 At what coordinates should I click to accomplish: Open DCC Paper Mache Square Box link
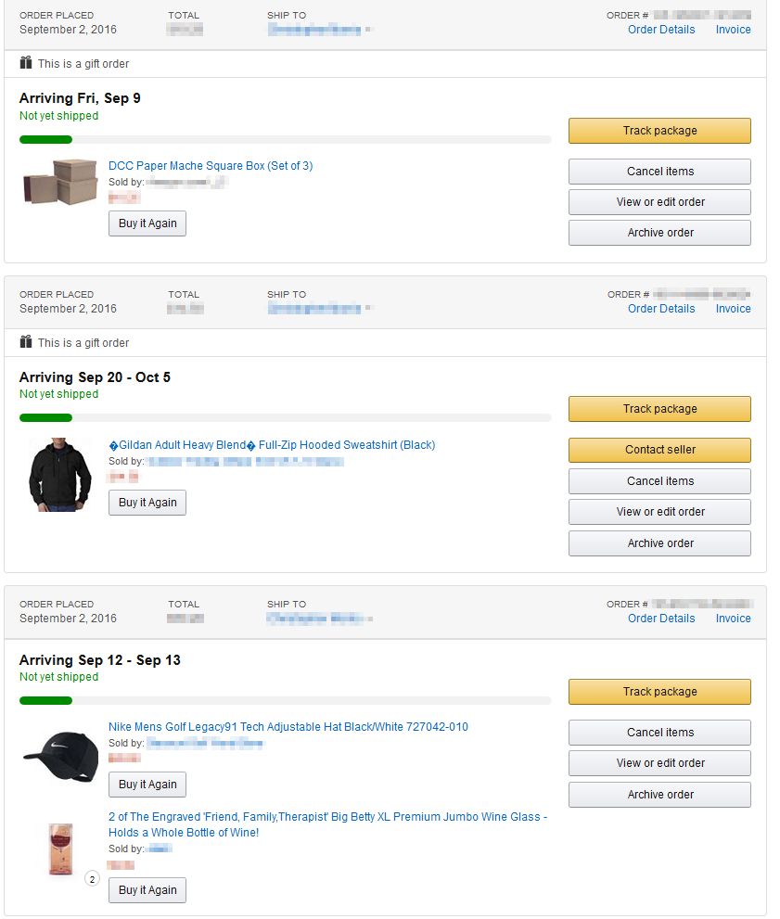[x=211, y=166]
